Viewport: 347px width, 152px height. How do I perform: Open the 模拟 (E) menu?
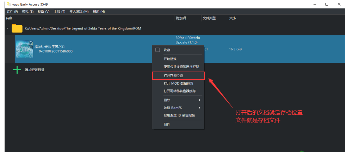[x=28, y=12]
